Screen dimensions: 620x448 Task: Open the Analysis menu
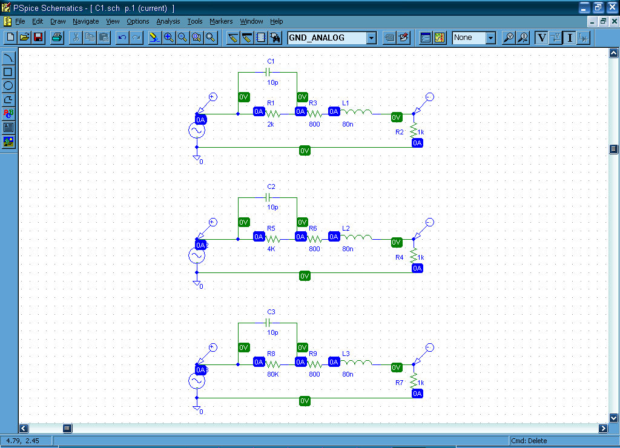[168, 21]
